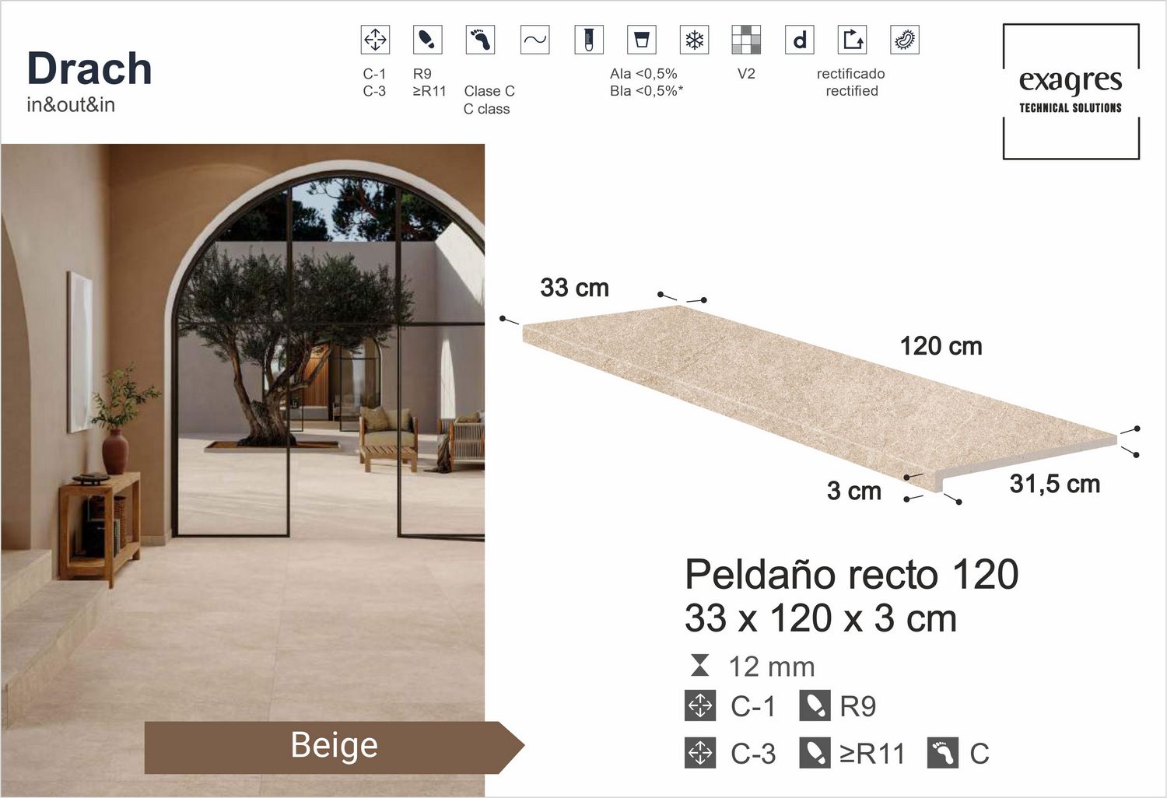Click the TECHNICAL SOLUTIONS tagline
This screenshot has width=1167, height=798.
(1071, 108)
